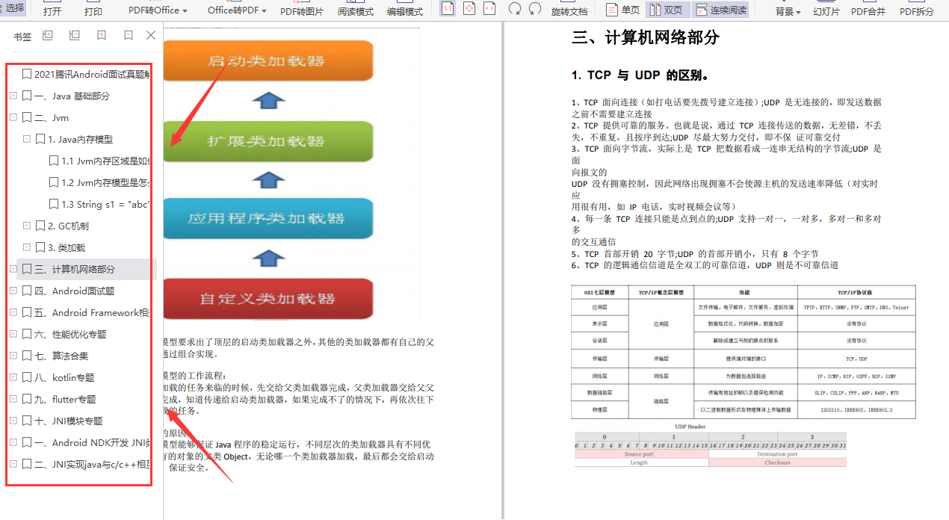
Task: Click the Destination port field in UDP Header
Action: click(x=777, y=454)
